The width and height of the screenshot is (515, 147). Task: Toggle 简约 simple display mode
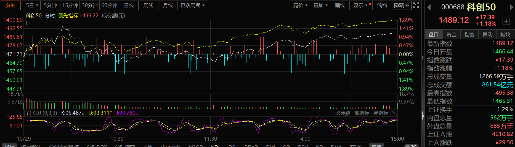coord(382,5)
